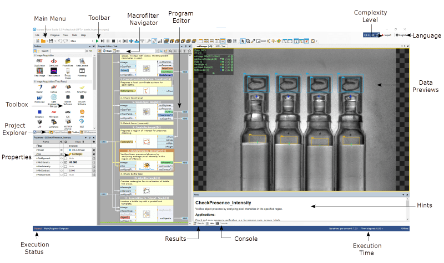Select Test Image filter in Toolbox
The image size is (444, 263).
[x=39, y=73]
